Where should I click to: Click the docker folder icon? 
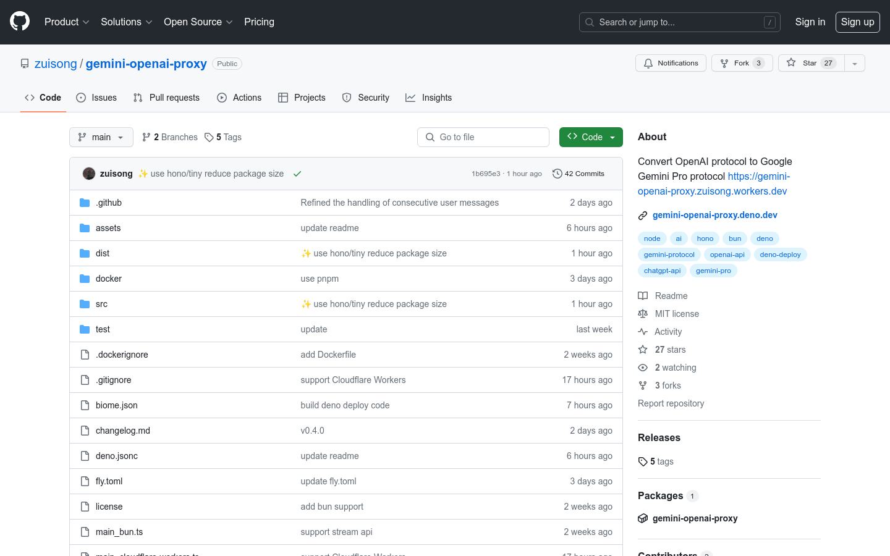point(85,279)
